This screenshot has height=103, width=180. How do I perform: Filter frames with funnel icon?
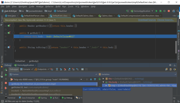coord(95,79)
